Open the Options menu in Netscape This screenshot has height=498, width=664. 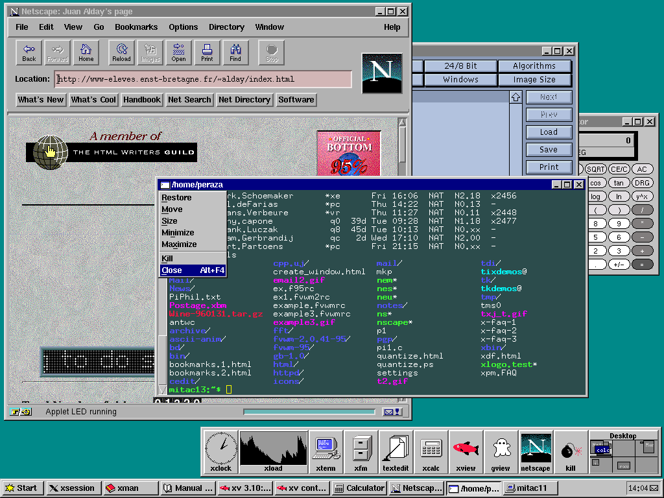(184, 27)
